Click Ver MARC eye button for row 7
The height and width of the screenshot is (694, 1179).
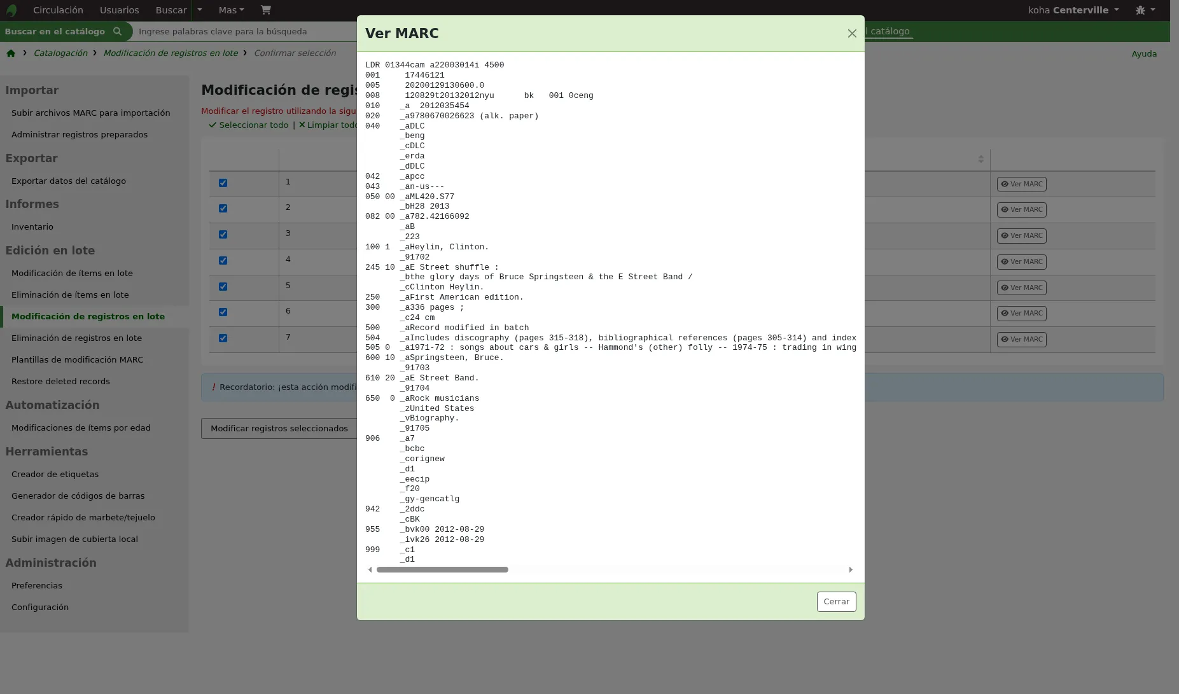[x=1021, y=340]
